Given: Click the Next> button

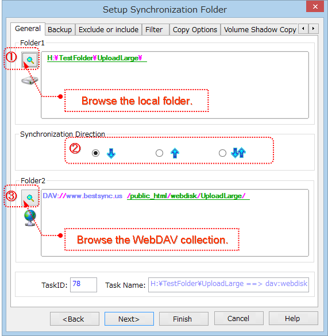Looking at the screenshot, I should [x=129, y=319].
